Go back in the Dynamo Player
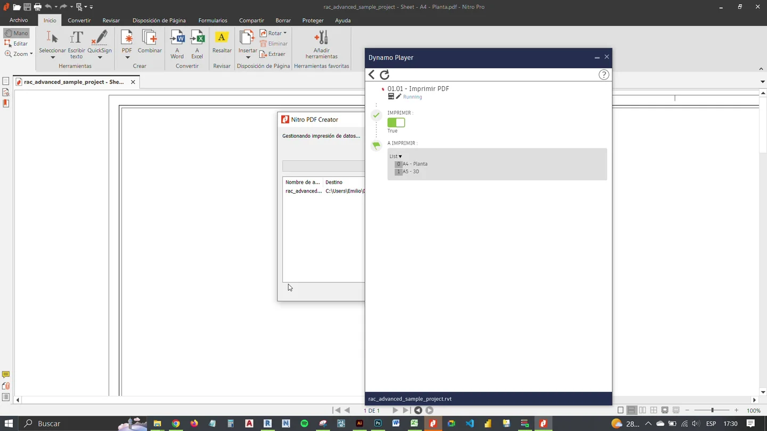The height and width of the screenshot is (431, 767). click(372, 75)
